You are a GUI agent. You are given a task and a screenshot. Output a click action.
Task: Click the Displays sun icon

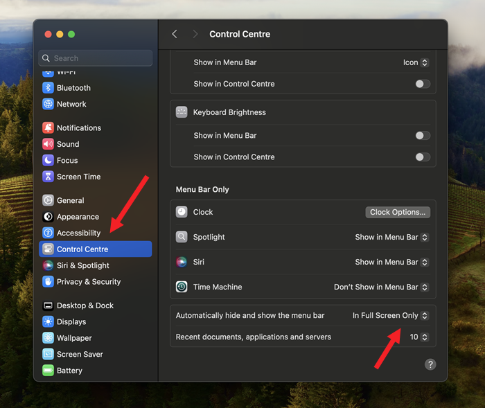(x=48, y=321)
